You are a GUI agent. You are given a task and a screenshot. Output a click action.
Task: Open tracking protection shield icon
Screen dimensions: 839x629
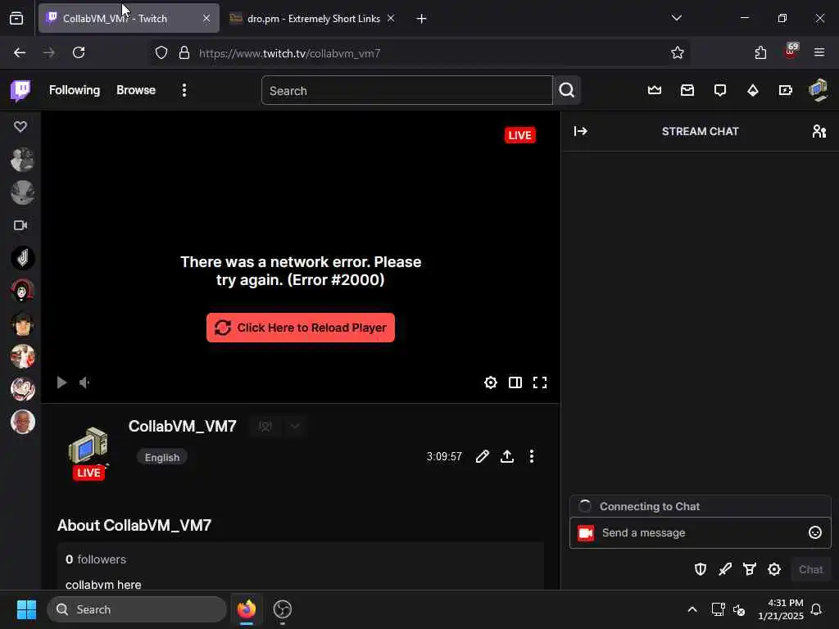point(161,52)
